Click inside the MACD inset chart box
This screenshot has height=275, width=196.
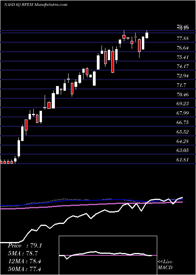coord(108,255)
